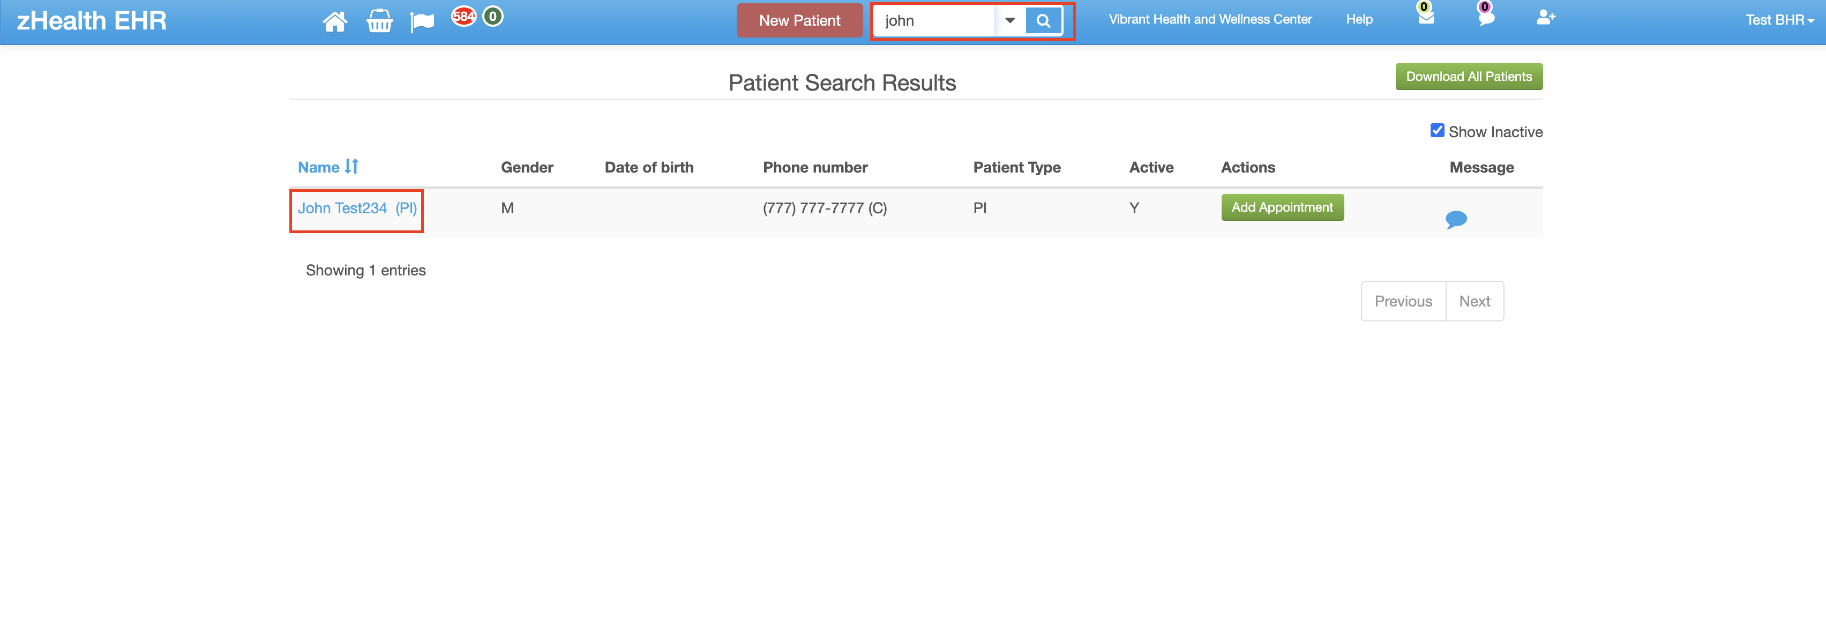
Task: Click the Actions column header
Action: (1247, 167)
